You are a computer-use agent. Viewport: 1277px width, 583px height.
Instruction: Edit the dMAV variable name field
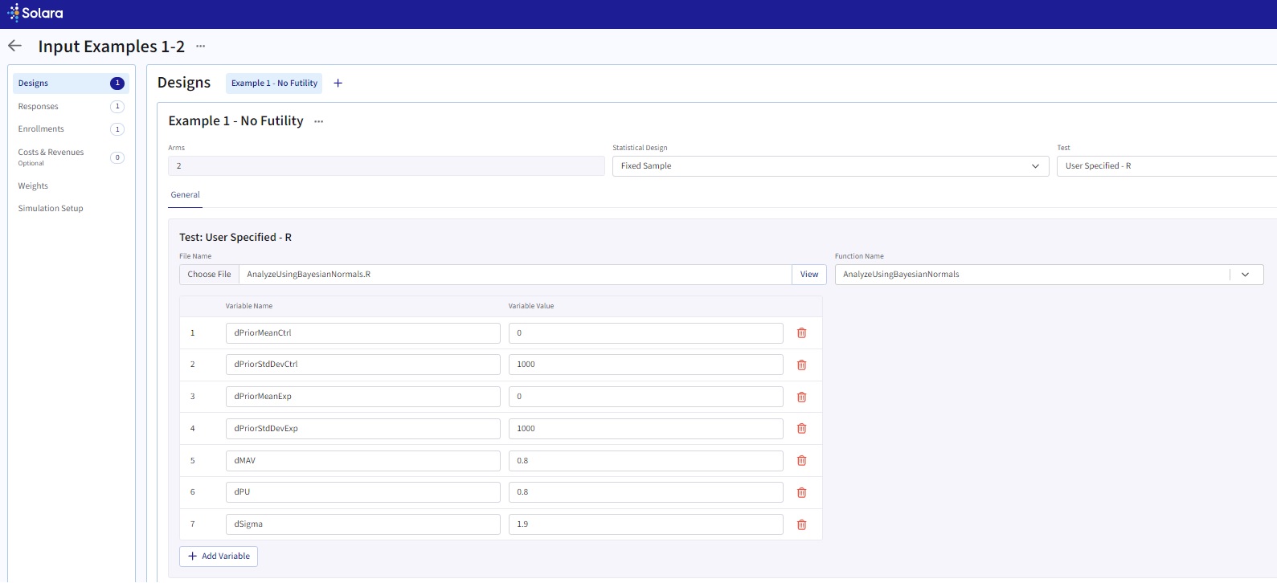[x=363, y=461]
